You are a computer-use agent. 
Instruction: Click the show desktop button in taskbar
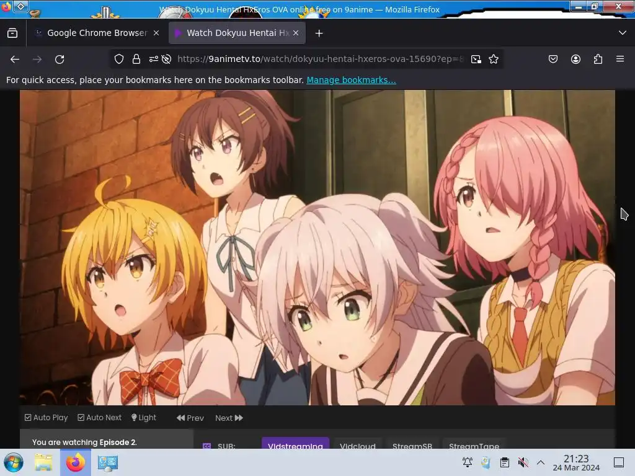tap(619, 462)
